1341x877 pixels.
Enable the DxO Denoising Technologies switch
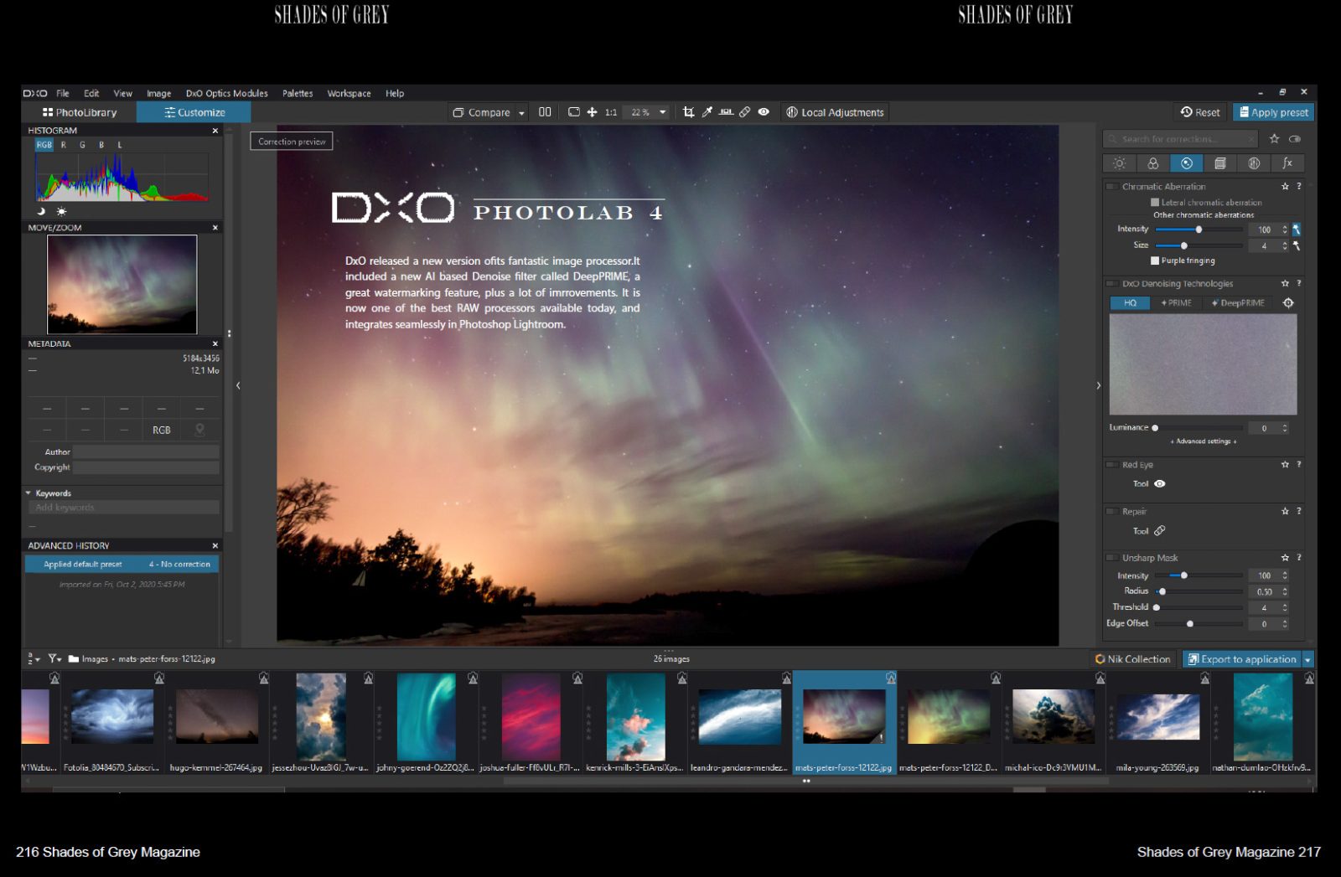pyautogui.click(x=1112, y=284)
